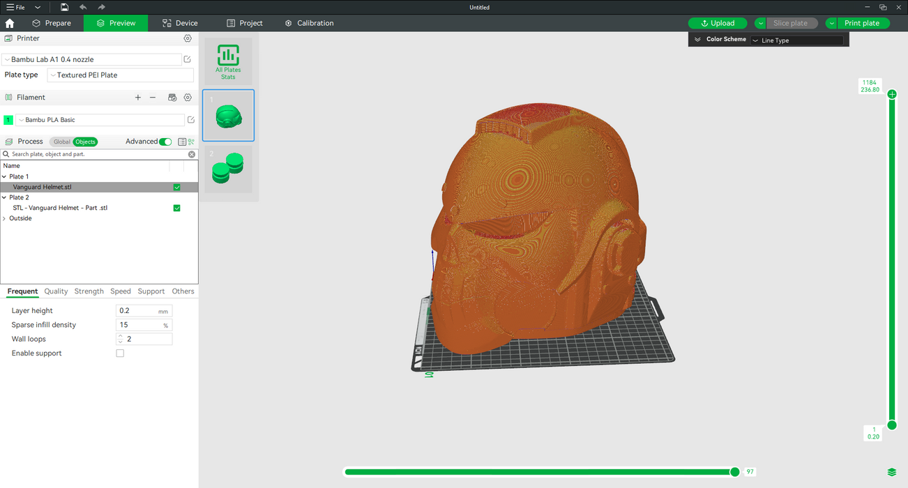
Task: Click the save project icon
Action: tap(64, 7)
